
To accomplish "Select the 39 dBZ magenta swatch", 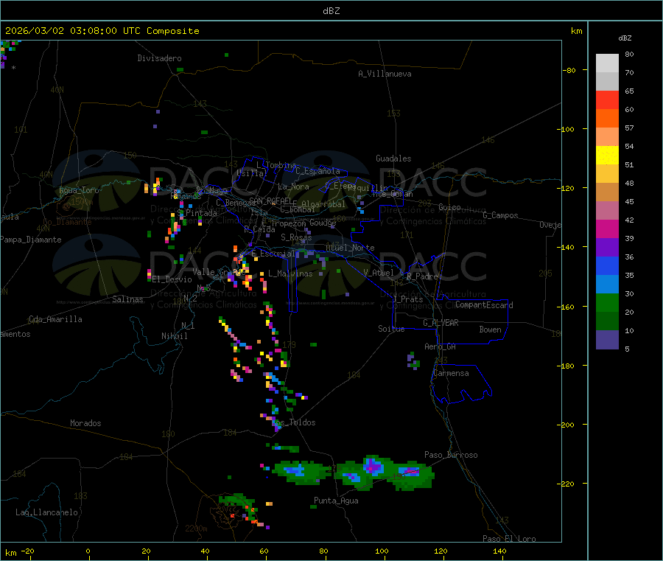I will point(607,229).
